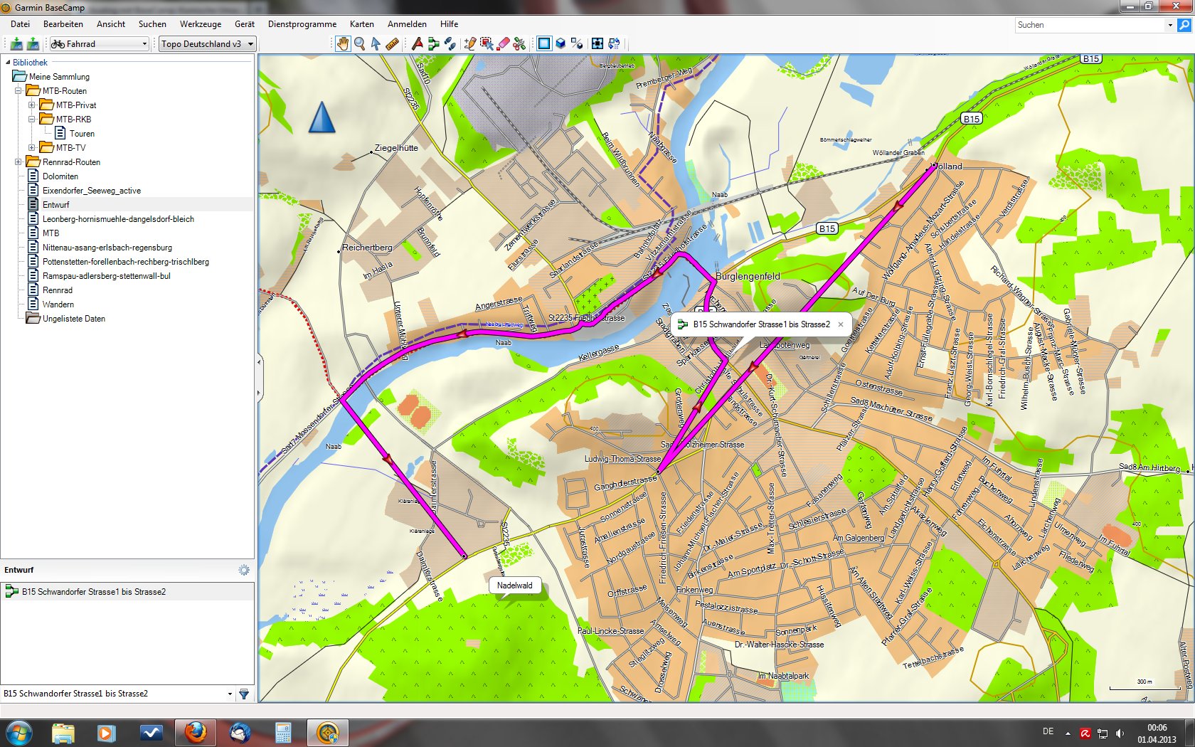Click the split map view icon
The width and height of the screenshot is (1195, 747).
[577, 44]
